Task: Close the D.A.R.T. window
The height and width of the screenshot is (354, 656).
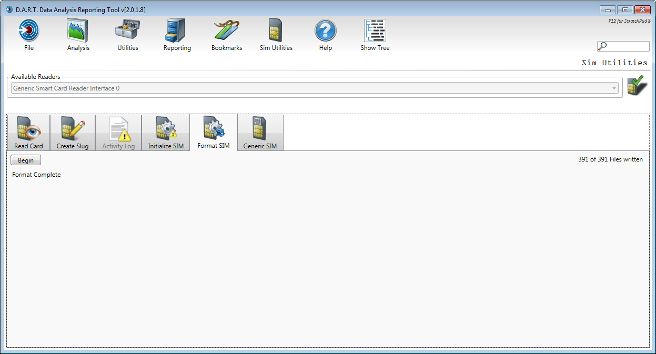Action: pyautogui.click(x=642, y=9)
